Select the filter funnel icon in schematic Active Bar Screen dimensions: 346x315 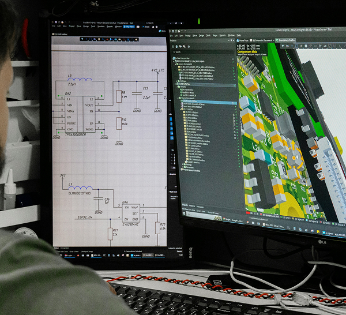[x=82, y=39]
